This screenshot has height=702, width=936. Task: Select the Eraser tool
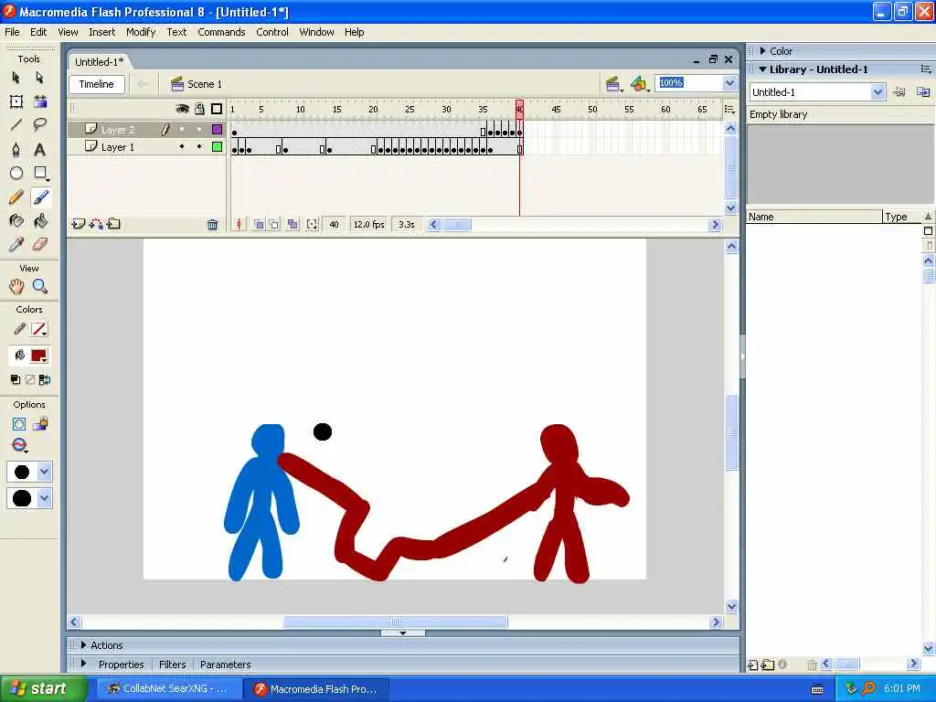(x=40, y=244)
